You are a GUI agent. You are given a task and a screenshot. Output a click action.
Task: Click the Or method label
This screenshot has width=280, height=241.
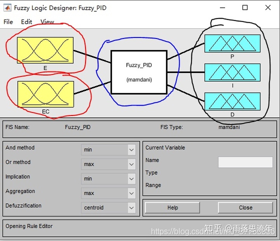coord(18,162)
